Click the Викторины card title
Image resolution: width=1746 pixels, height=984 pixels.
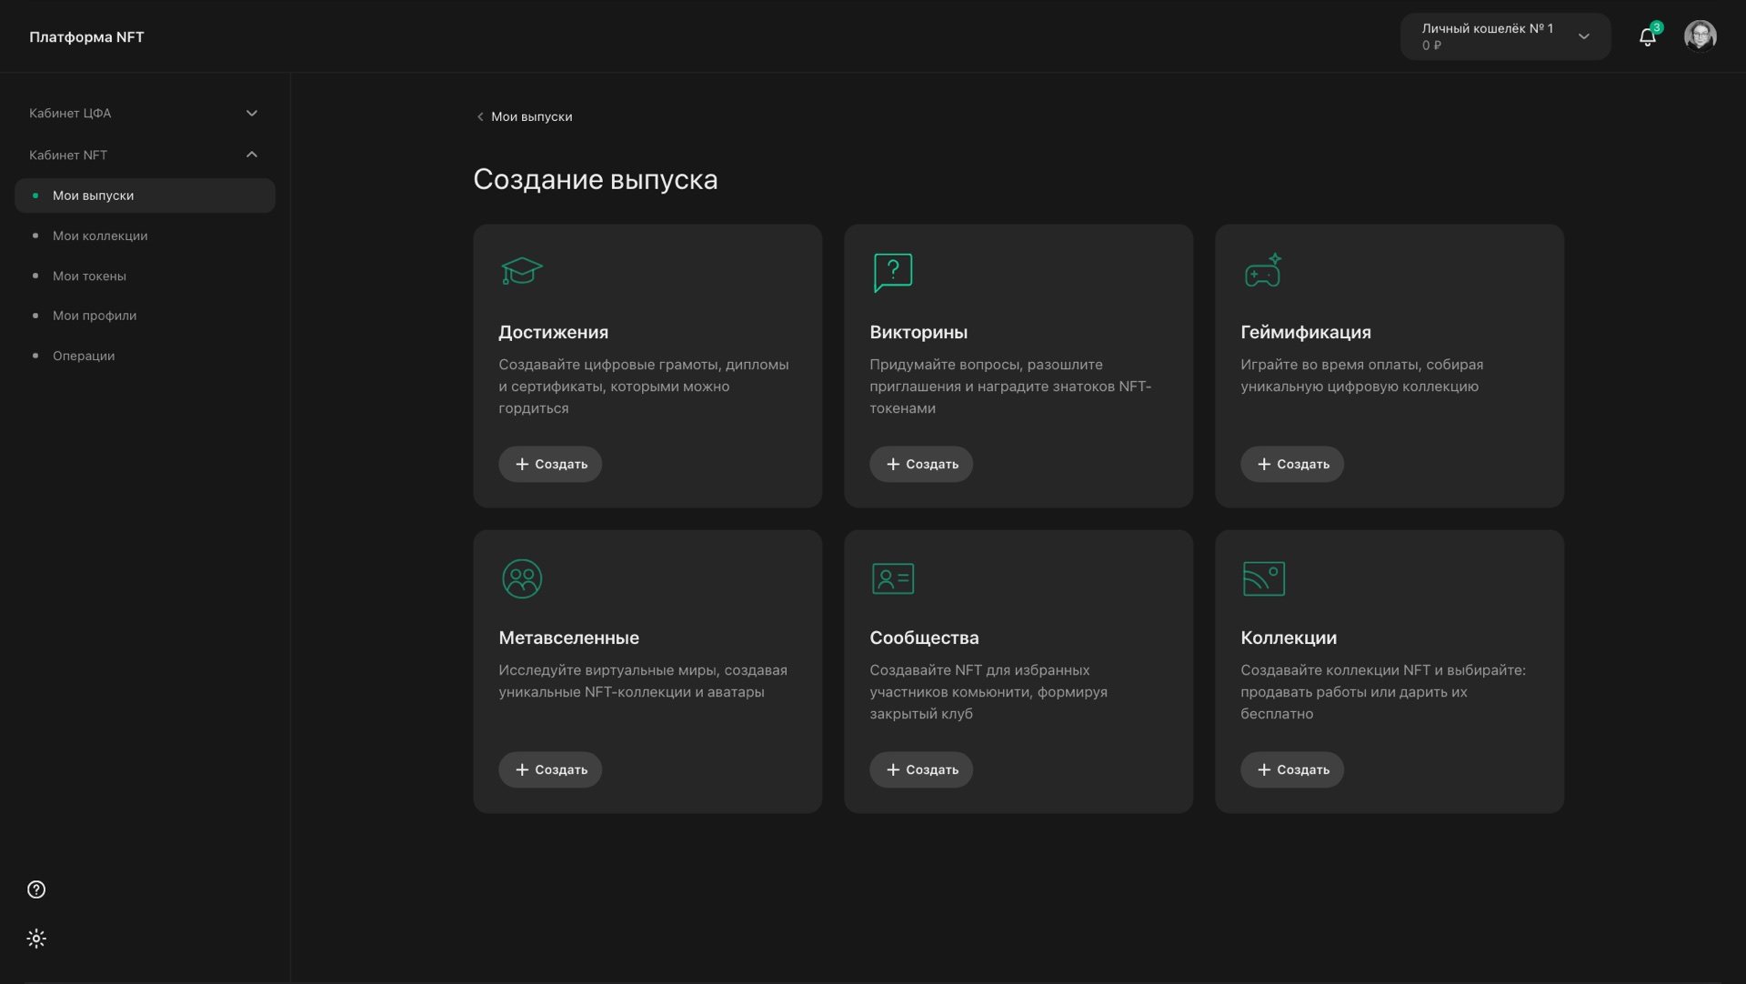(918, 332)
